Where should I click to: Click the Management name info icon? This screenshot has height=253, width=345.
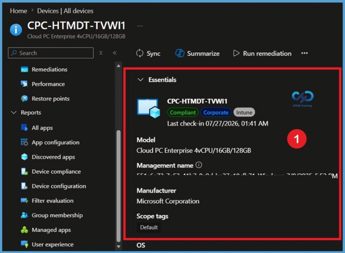tap(199, 165)
